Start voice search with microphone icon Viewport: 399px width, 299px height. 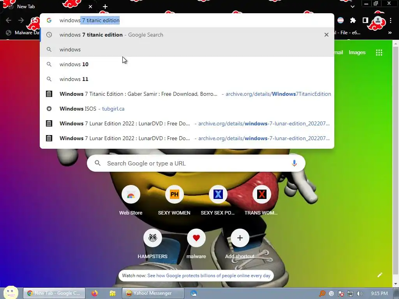pos(294,163)
